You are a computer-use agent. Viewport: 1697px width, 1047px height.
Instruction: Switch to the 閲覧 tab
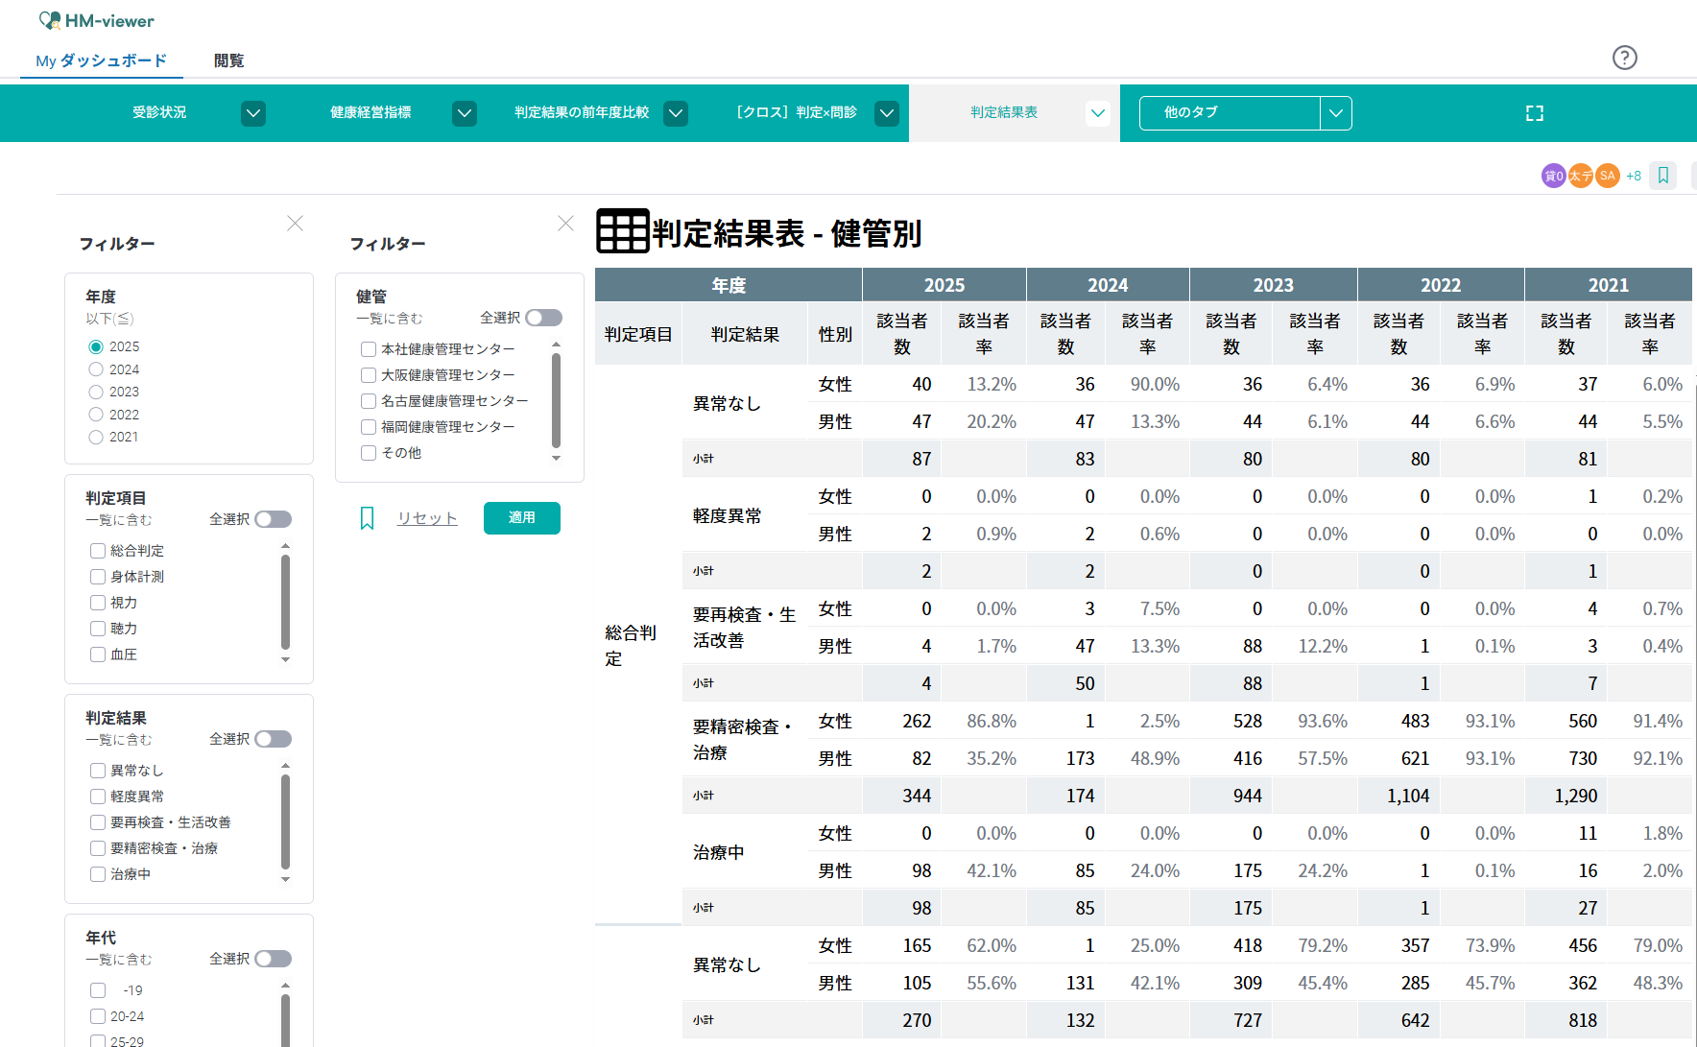point(228,60)
